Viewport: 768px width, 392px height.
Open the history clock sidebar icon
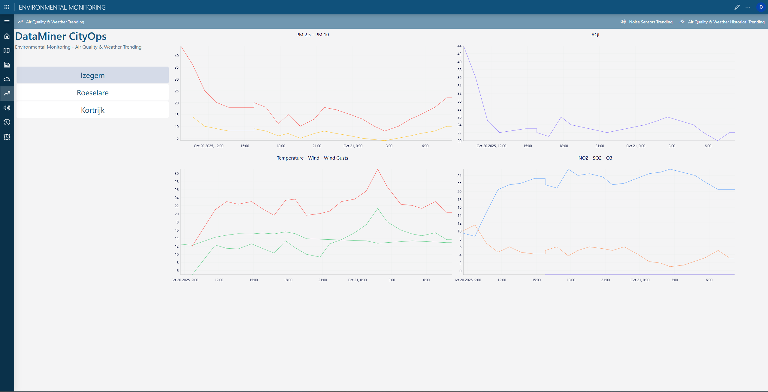(x=7, y=122)
